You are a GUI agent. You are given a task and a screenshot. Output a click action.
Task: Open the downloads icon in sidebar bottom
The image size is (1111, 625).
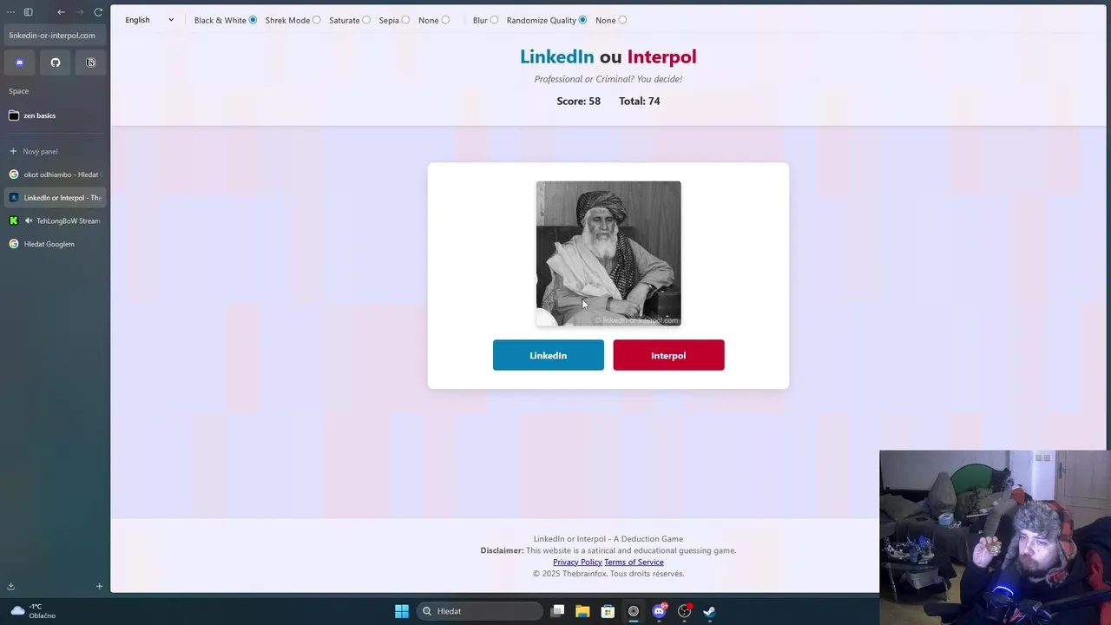pos(11,587)
